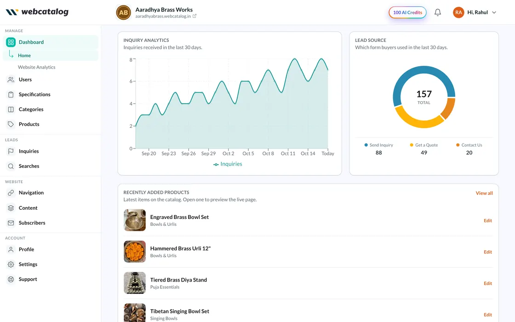The image size is (515, 322).
Task: Open Tiered Brass Diya Stand thumbnail
Action: click(135, 283)
